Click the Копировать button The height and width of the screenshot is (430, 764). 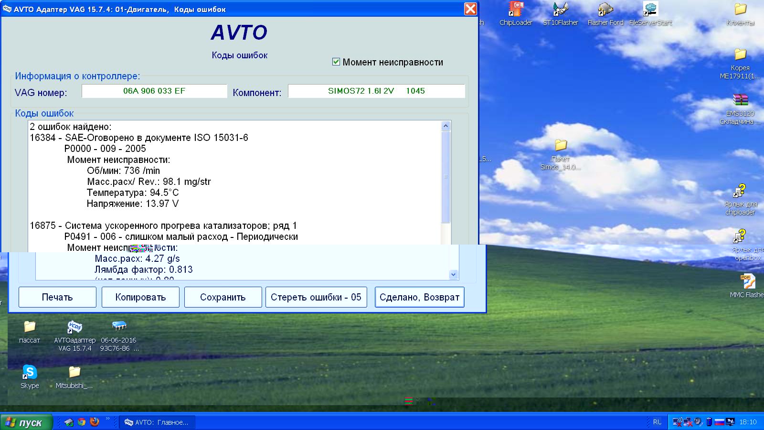point(140,297)
